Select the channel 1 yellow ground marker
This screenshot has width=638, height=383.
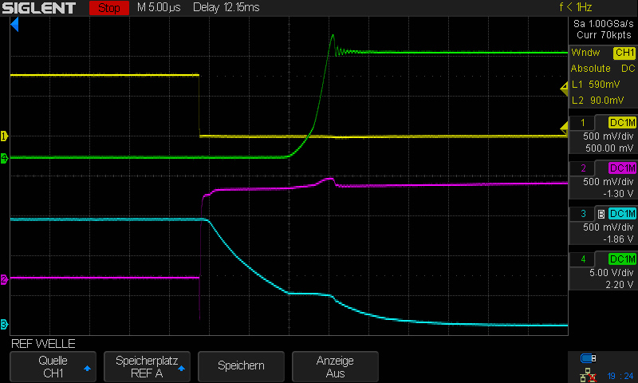[x=4, y=136]
